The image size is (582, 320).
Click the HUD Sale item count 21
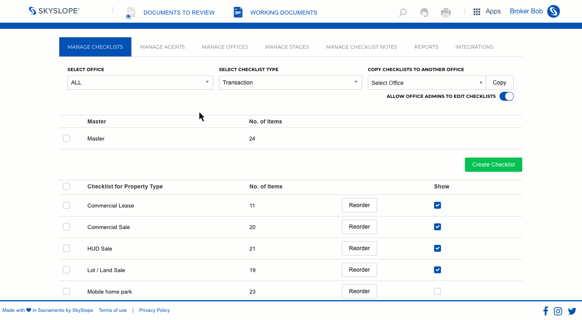click(x=252, y=249)
